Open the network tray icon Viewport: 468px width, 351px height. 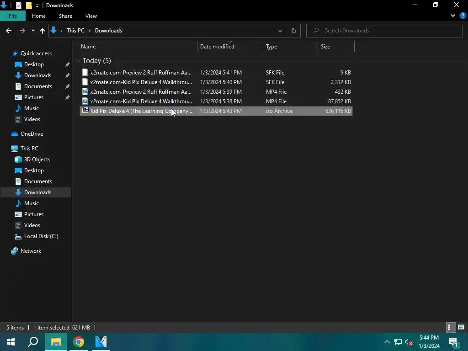point(398,342)
